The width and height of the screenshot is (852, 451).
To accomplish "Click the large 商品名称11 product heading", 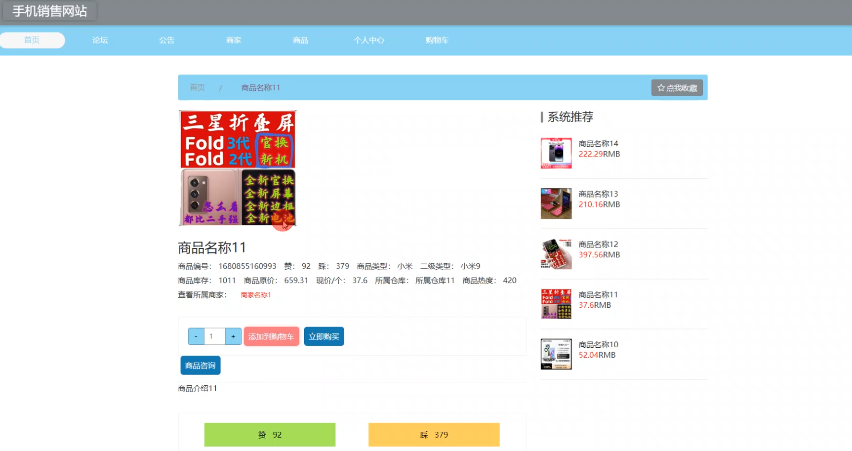I will tap(212, 247).
